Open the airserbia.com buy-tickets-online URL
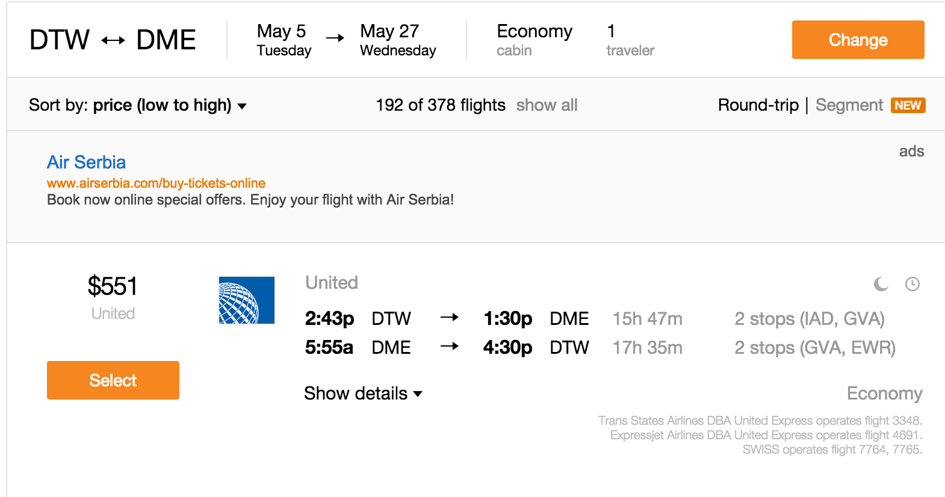Image resolution: width=945 pixels, height=497 pixels. (x=156, y=183)
